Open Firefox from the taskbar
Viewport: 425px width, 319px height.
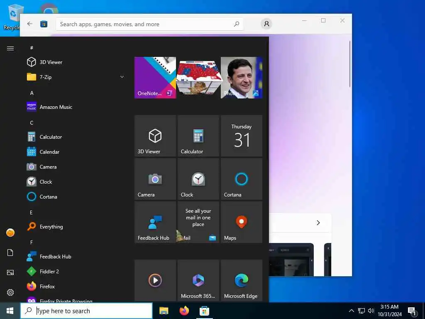(x=184, y=311)
